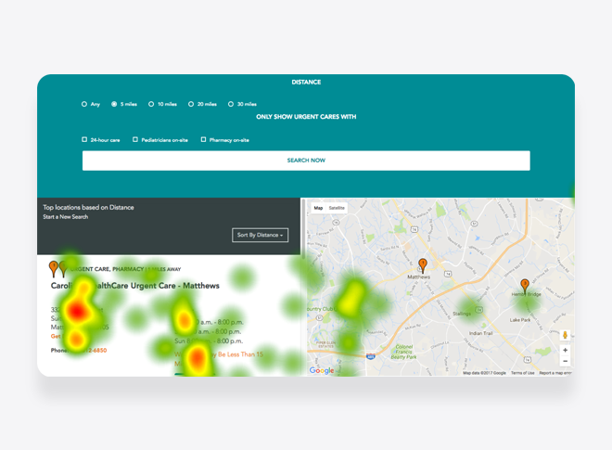Pick the 30 miles distance option
The image size is (612, 450).
[x=231, y=104]
